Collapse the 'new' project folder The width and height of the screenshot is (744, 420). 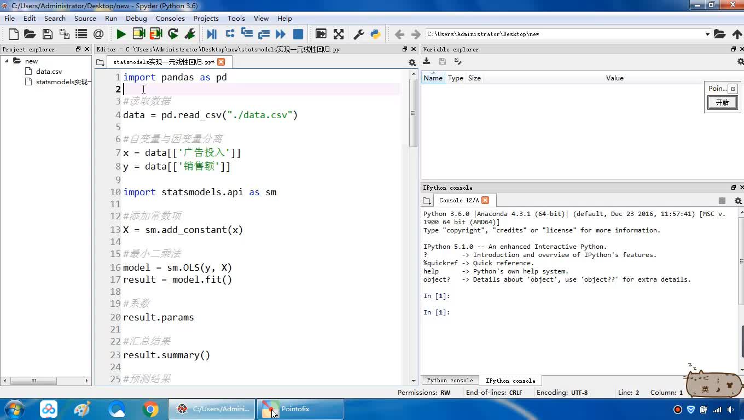pos(7,61)
